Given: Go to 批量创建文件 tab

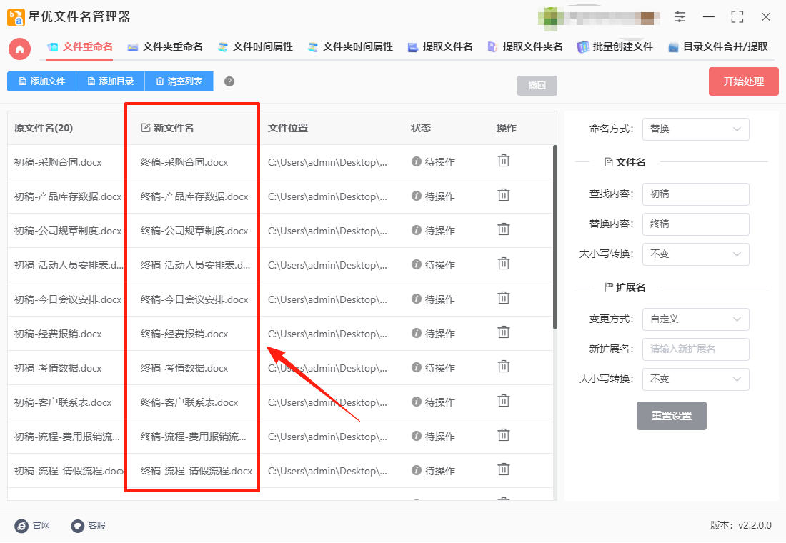Looking at the screenshot, I should (615, 47).
